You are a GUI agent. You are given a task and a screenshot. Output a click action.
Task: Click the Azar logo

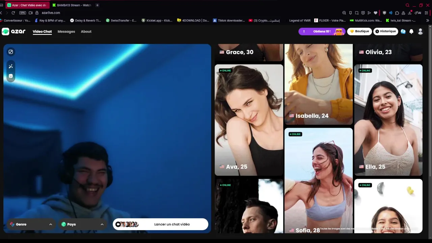point(13,31)
